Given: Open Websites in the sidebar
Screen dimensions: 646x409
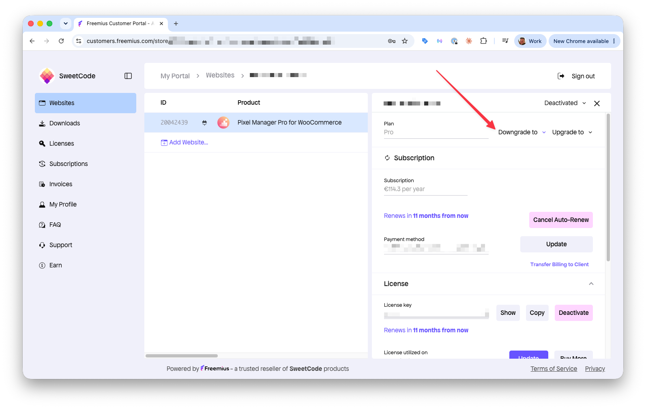Looking at the screenshot, I should (x=86, y=103).
